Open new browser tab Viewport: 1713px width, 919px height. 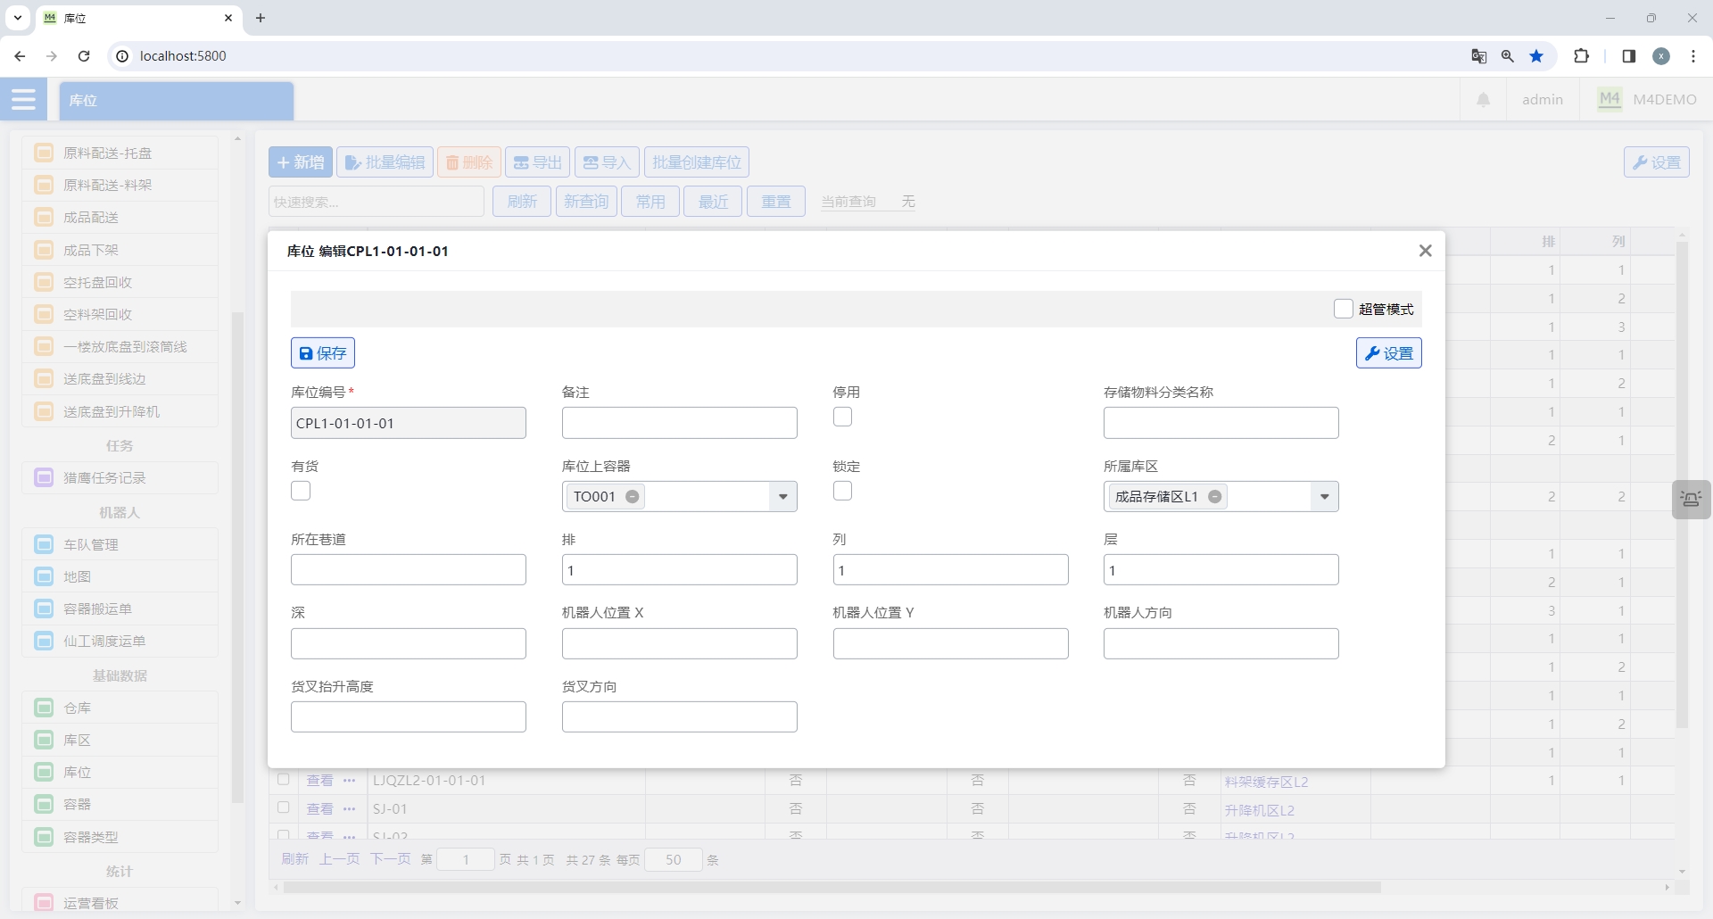(x=261, y=18)
